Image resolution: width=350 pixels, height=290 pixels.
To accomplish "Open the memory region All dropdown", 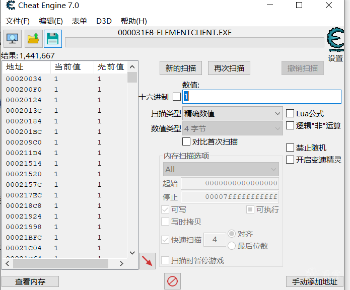I will click(221, 169).
